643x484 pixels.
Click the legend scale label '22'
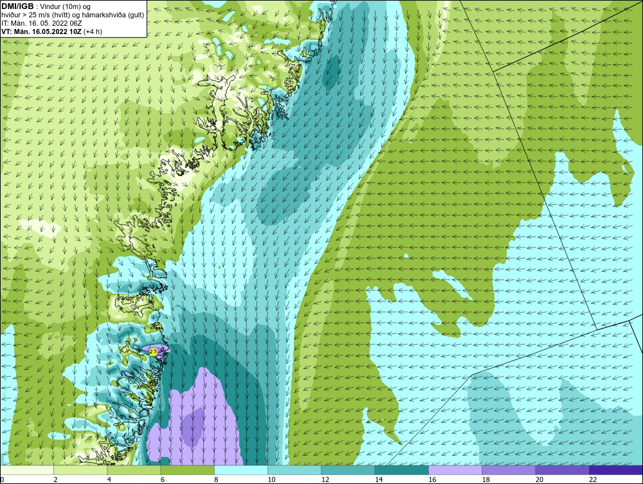tap(593, 480)
